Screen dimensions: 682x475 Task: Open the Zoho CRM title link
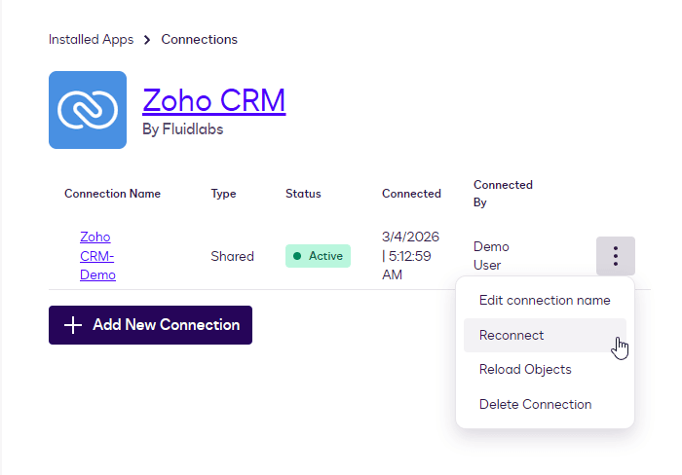pyautogui.click(x=213, y=100)
